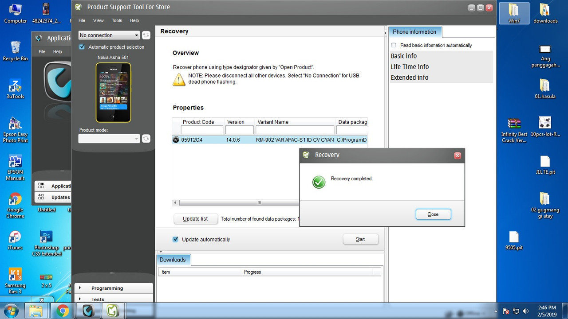The image size is (568, 319).
Task: Open the No connection dropdown
Action: coord(109,35)
